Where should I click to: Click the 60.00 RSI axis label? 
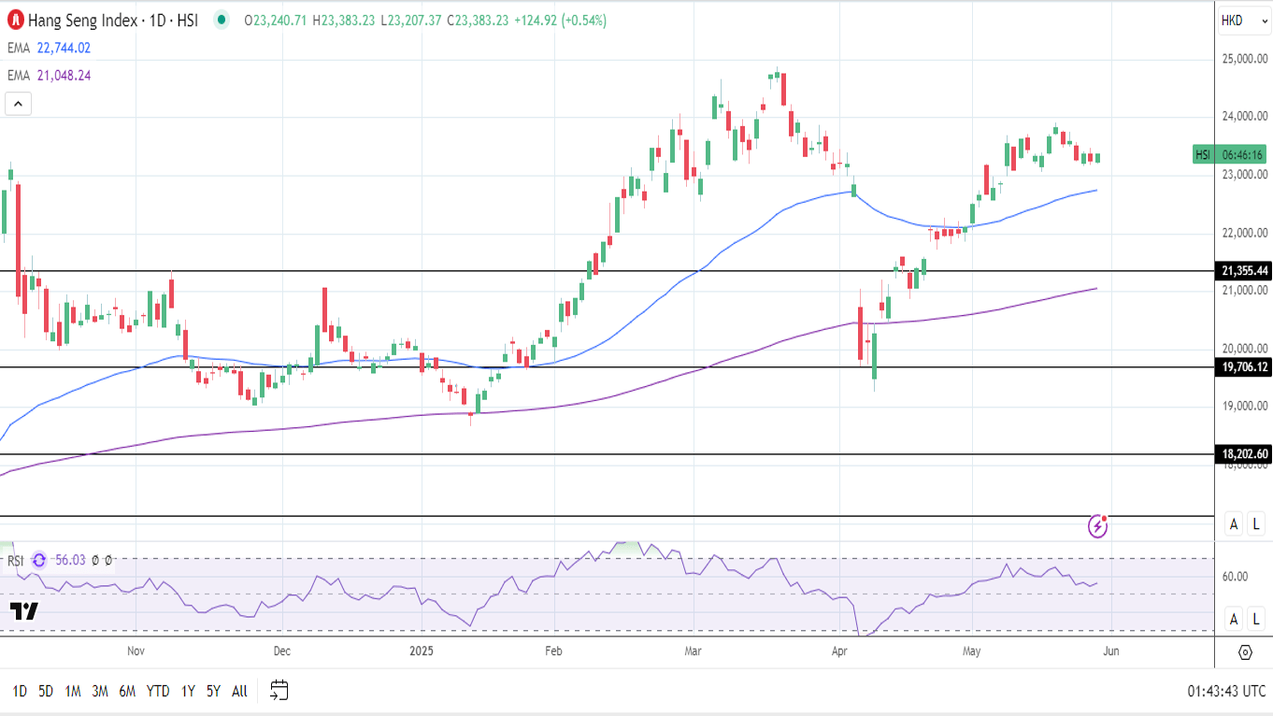pyautogui.click(x=1235, y=577)
